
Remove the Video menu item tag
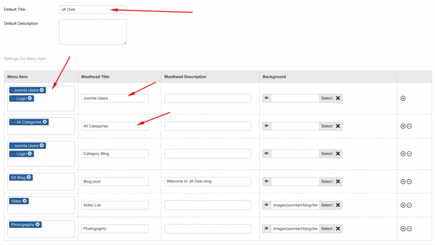point(25,201)
